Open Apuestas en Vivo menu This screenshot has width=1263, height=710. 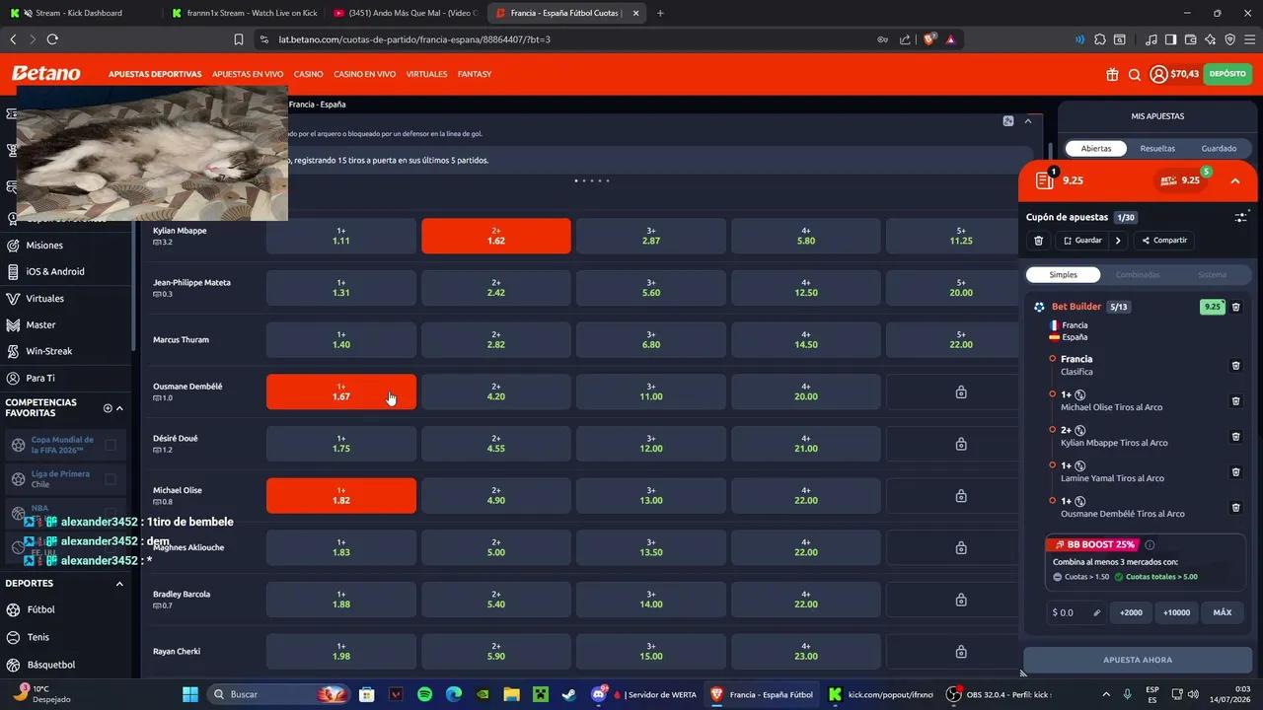(x=248, y=74)
